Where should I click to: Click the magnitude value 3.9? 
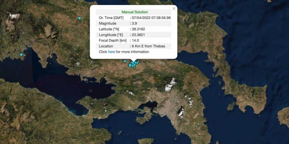tap(134, 23)
